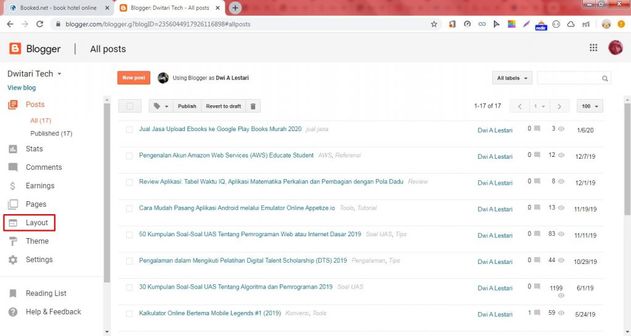Click the Revert to draft button
Image resolution: width=631 pixels, height=336 pixels.
click(223, 106)
